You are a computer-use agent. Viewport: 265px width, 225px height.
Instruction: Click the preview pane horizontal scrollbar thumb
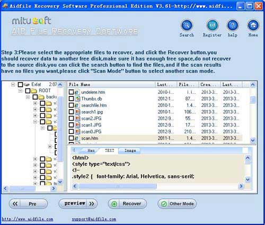118,186
